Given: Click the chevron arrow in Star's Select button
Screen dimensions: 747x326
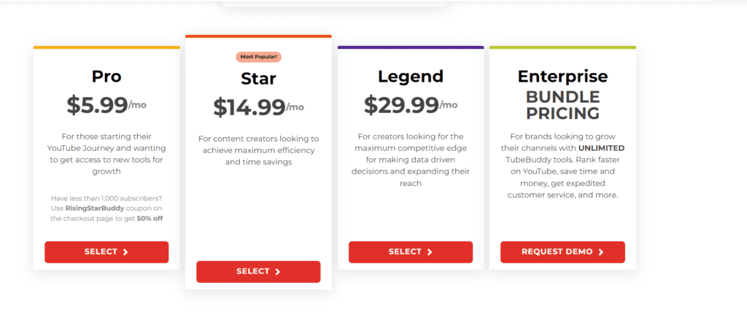Looking at the screenshot, I should click(278, 272).
